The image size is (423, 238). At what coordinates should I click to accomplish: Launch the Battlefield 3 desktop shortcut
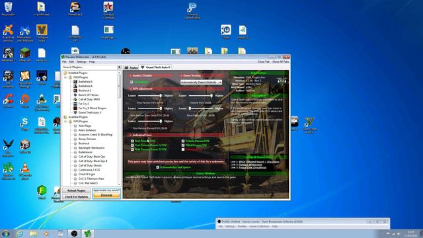(8, 55)
